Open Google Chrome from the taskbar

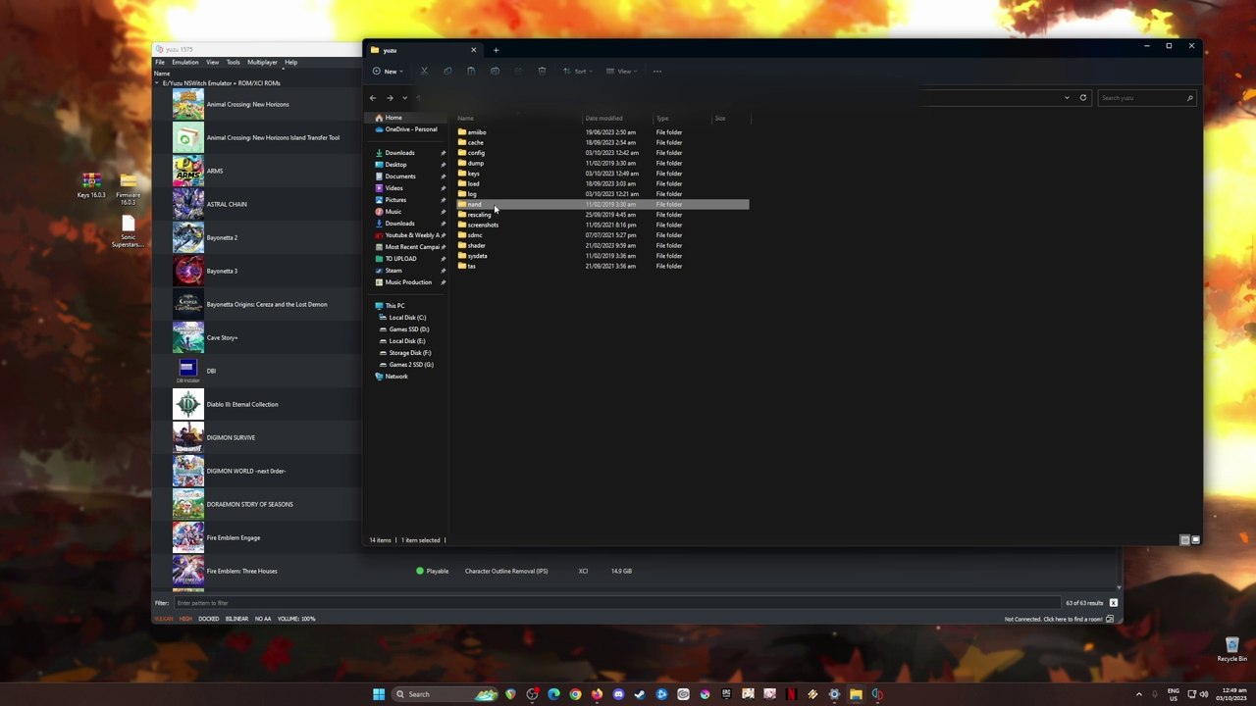(x=575, y=694)
